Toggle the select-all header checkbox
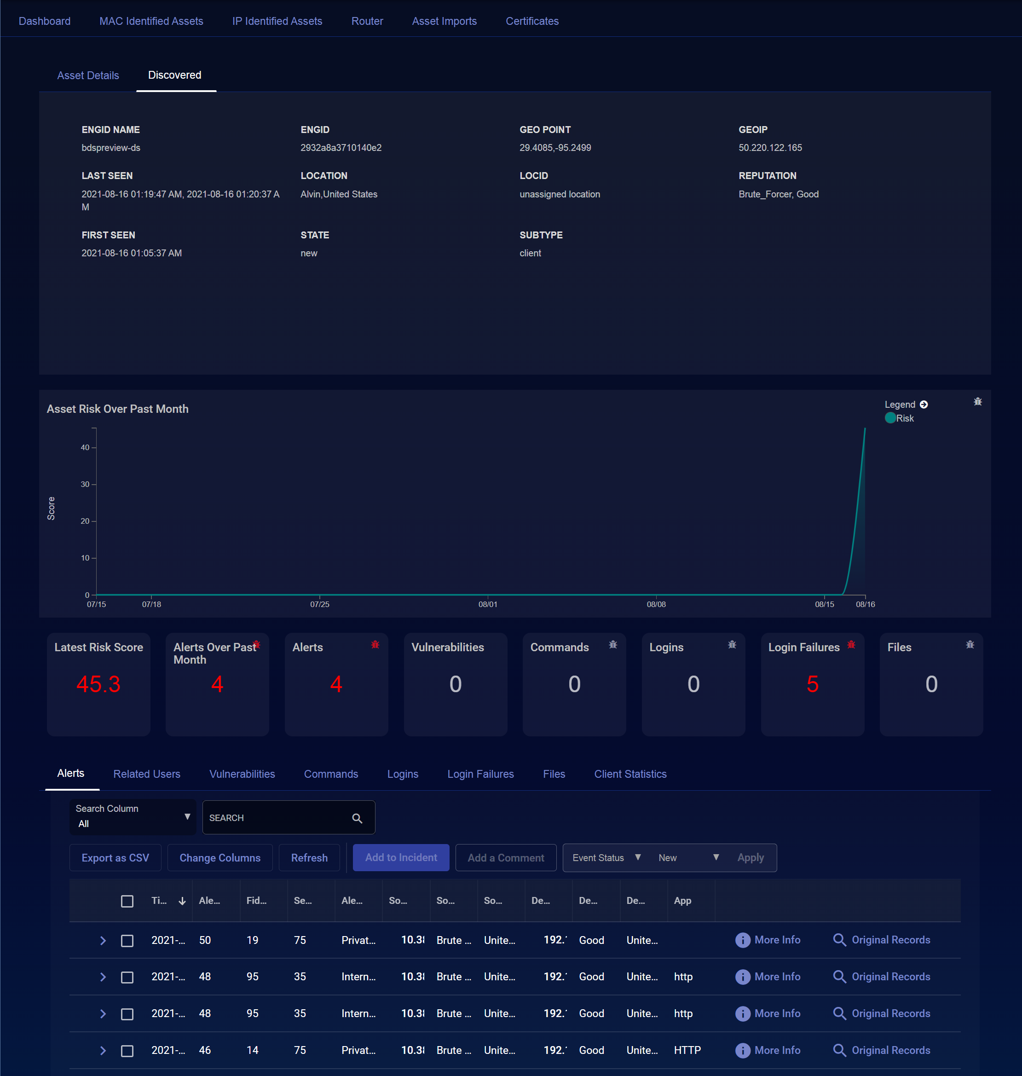This screenshot has width=1022, height=1076. coord(127,901)
